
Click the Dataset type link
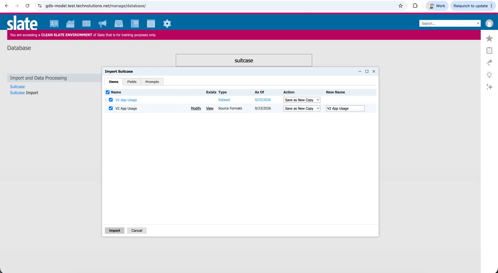pos(224,100)
